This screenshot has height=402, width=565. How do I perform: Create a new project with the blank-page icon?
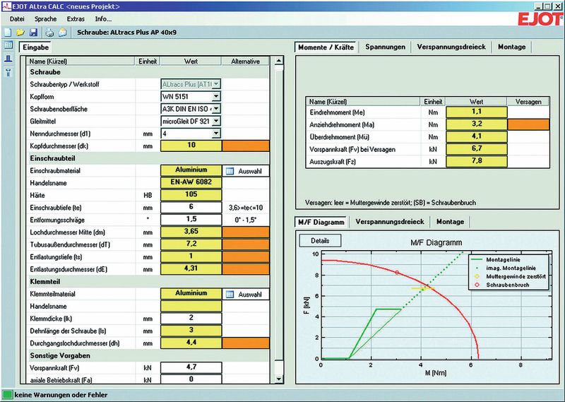click(x=8, y=32)
